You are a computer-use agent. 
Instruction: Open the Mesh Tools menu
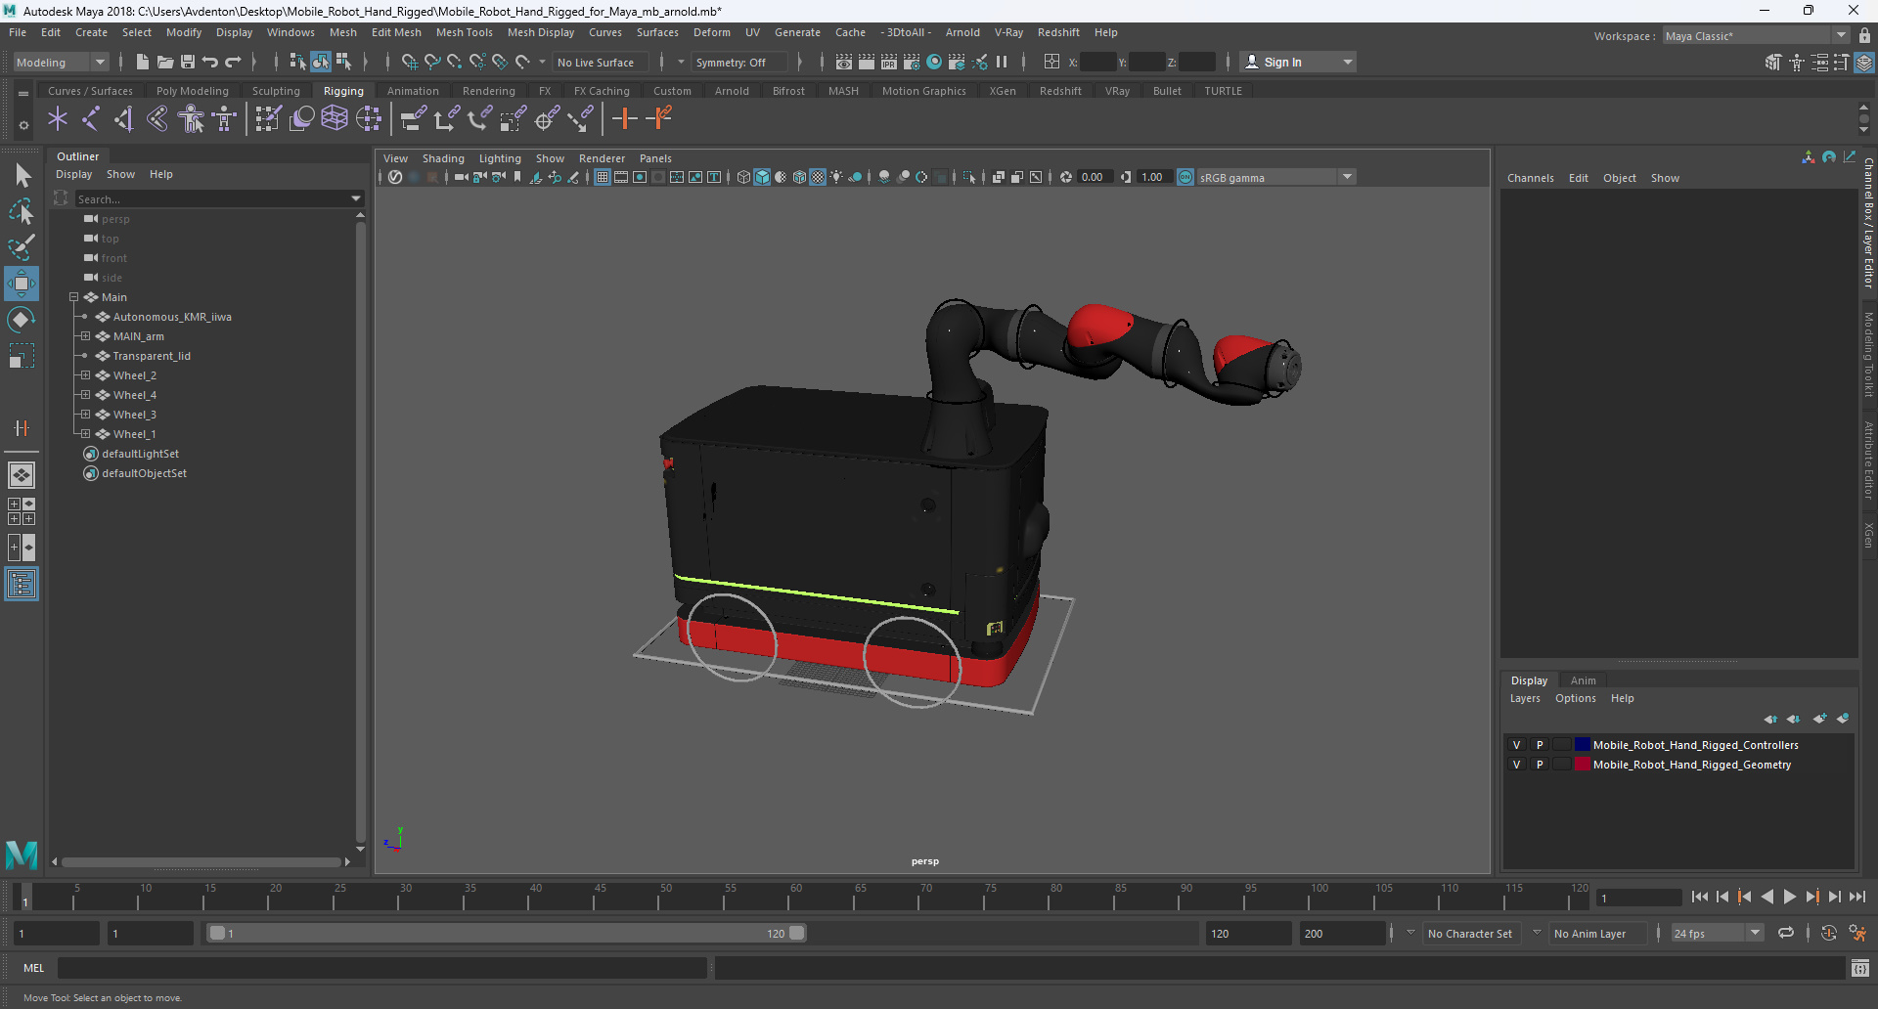(465, 32)
